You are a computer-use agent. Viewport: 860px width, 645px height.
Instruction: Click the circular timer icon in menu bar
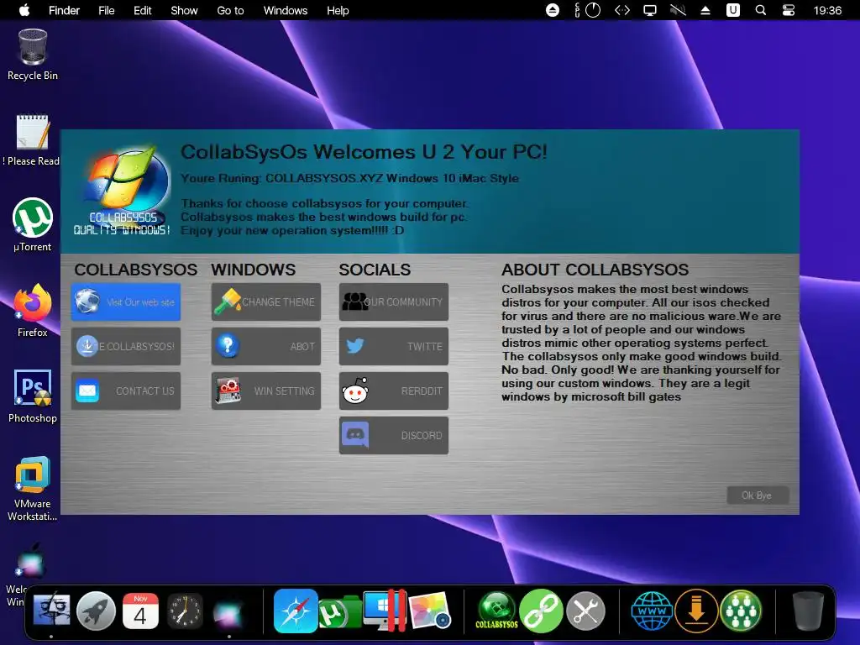[x=593, y=10]
